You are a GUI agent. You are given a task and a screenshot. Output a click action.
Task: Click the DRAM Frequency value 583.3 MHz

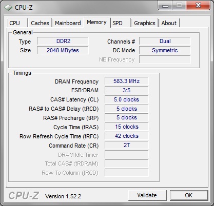point(127,81)
